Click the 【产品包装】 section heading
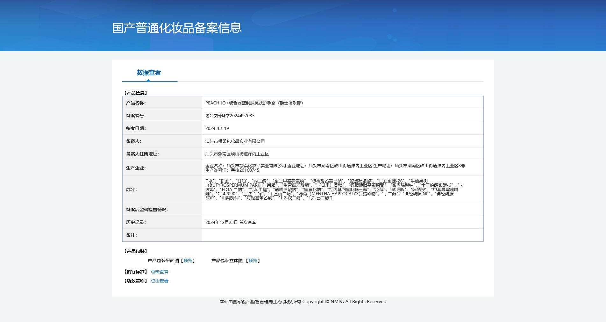Screen dimensions: 606x322 tap(135, 251)
